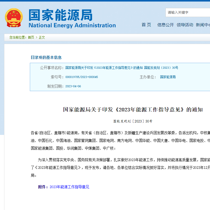Click the 公开事项名称 label
Viewport: 210px width, 210px height.
tap(52, 68)
